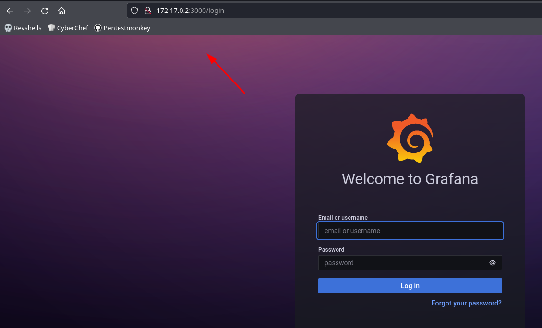542x328 pixels.
Task: Go back to the previous page
Action: coord(10,11)
